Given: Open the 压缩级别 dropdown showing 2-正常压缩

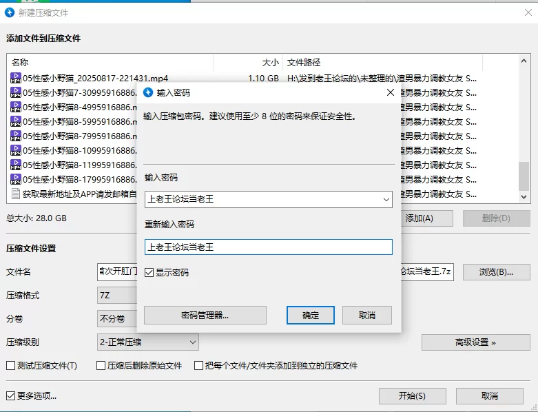Looking at the screenshot, I should (148, 342).
